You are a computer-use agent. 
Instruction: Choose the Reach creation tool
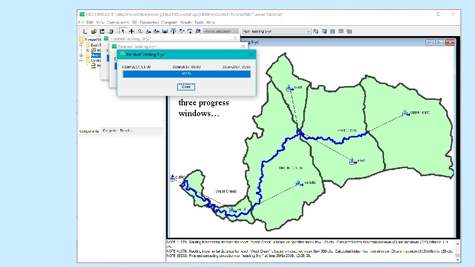[157, 31]
